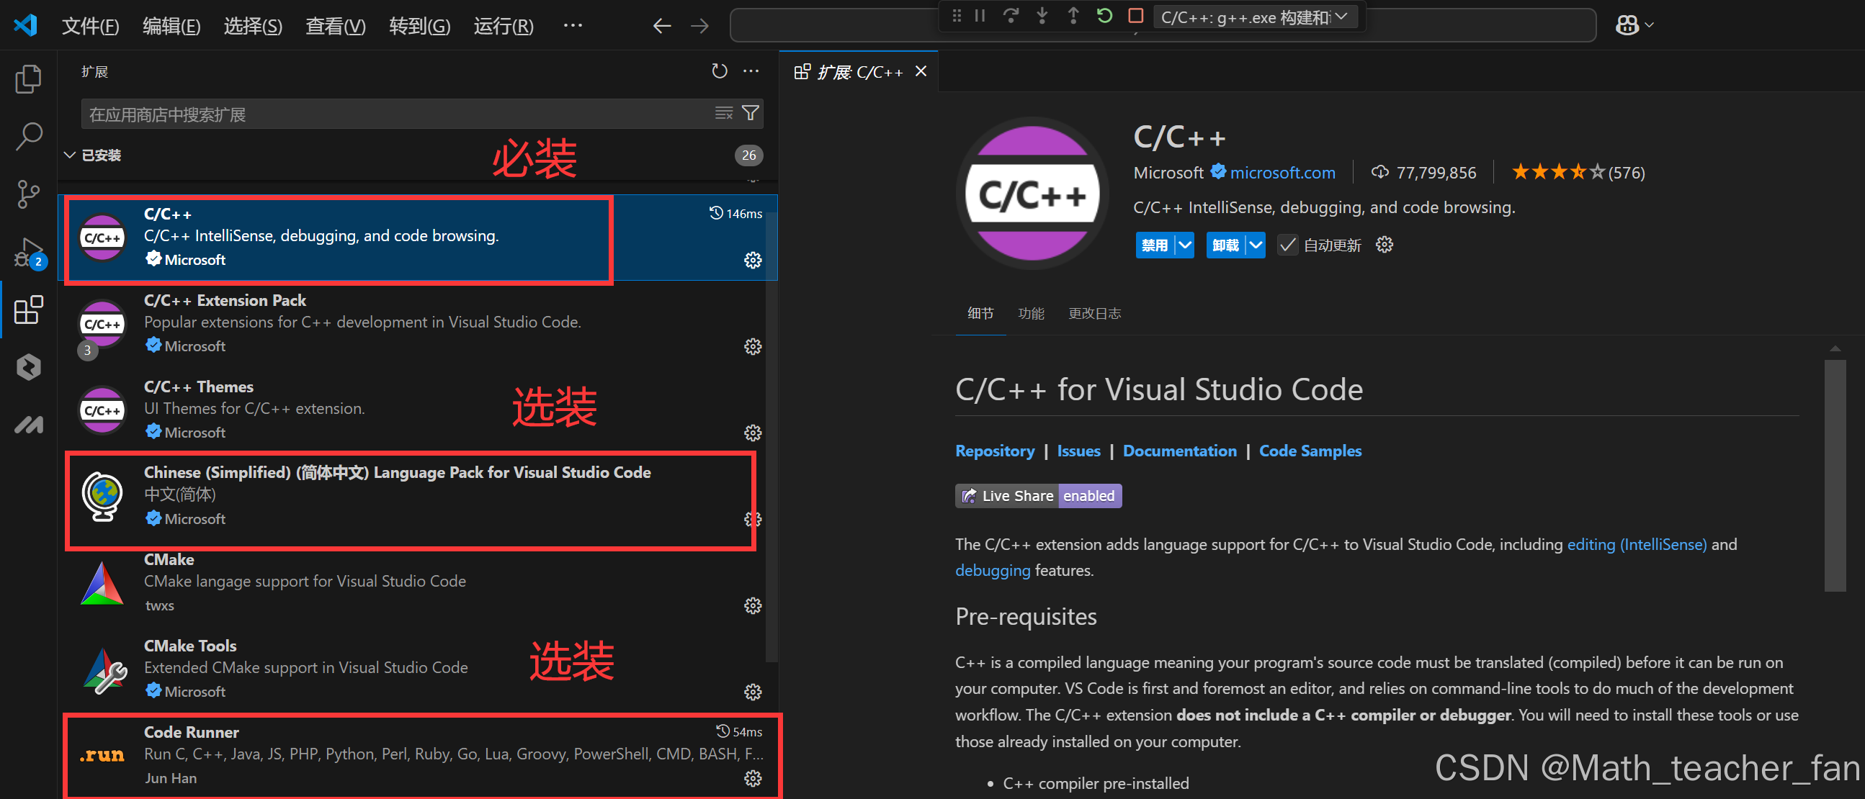The image size is (1865, 799).
Task: Open manage gear for CMake Tools
Action: (x=753, y=692)
